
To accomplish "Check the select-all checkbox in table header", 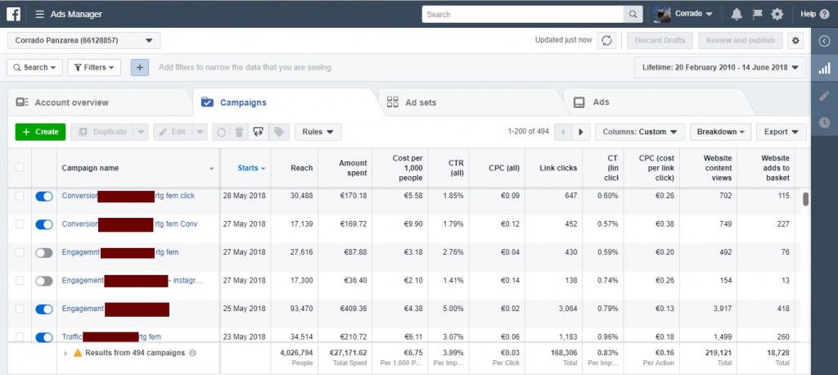I will 20,167.
